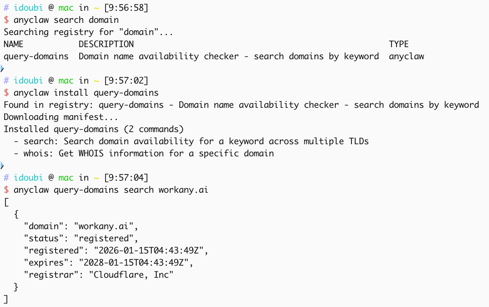Image resolution: width=489 pixels, height=307 pixels.
Task: Click the blue prompt mark above the 9:57:02 prompt
Action: (x=2, y=68)
